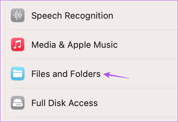Click empty row space right of Speech Recognition

[145, 15]
